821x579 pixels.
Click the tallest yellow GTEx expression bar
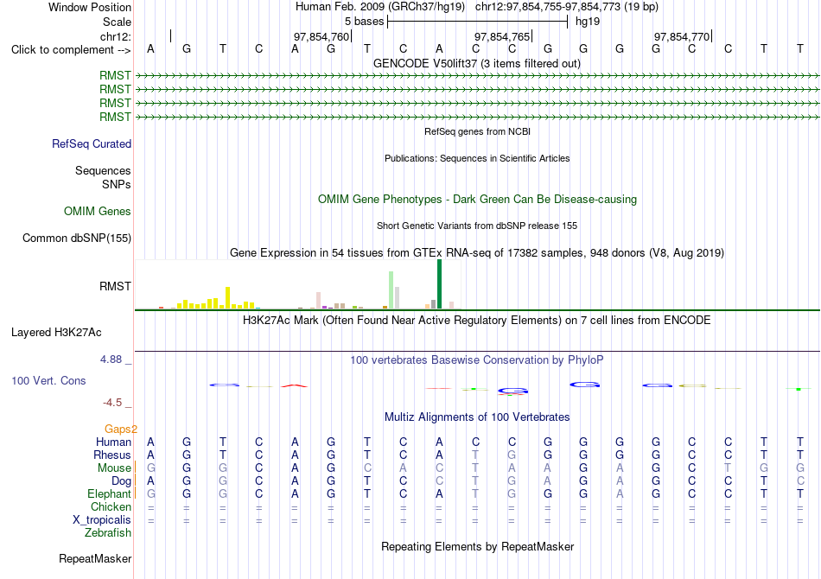[x=228, y=298]
